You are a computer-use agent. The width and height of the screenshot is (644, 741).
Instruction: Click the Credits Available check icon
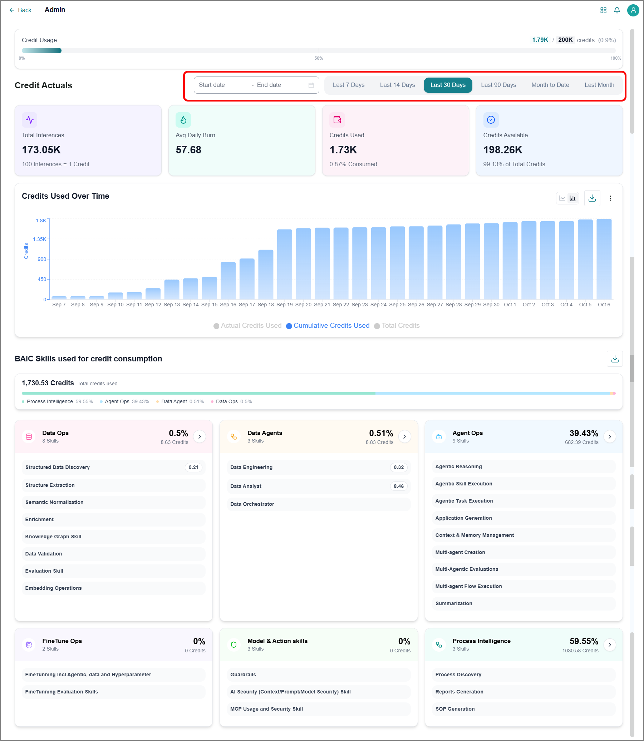coord(491,120)
